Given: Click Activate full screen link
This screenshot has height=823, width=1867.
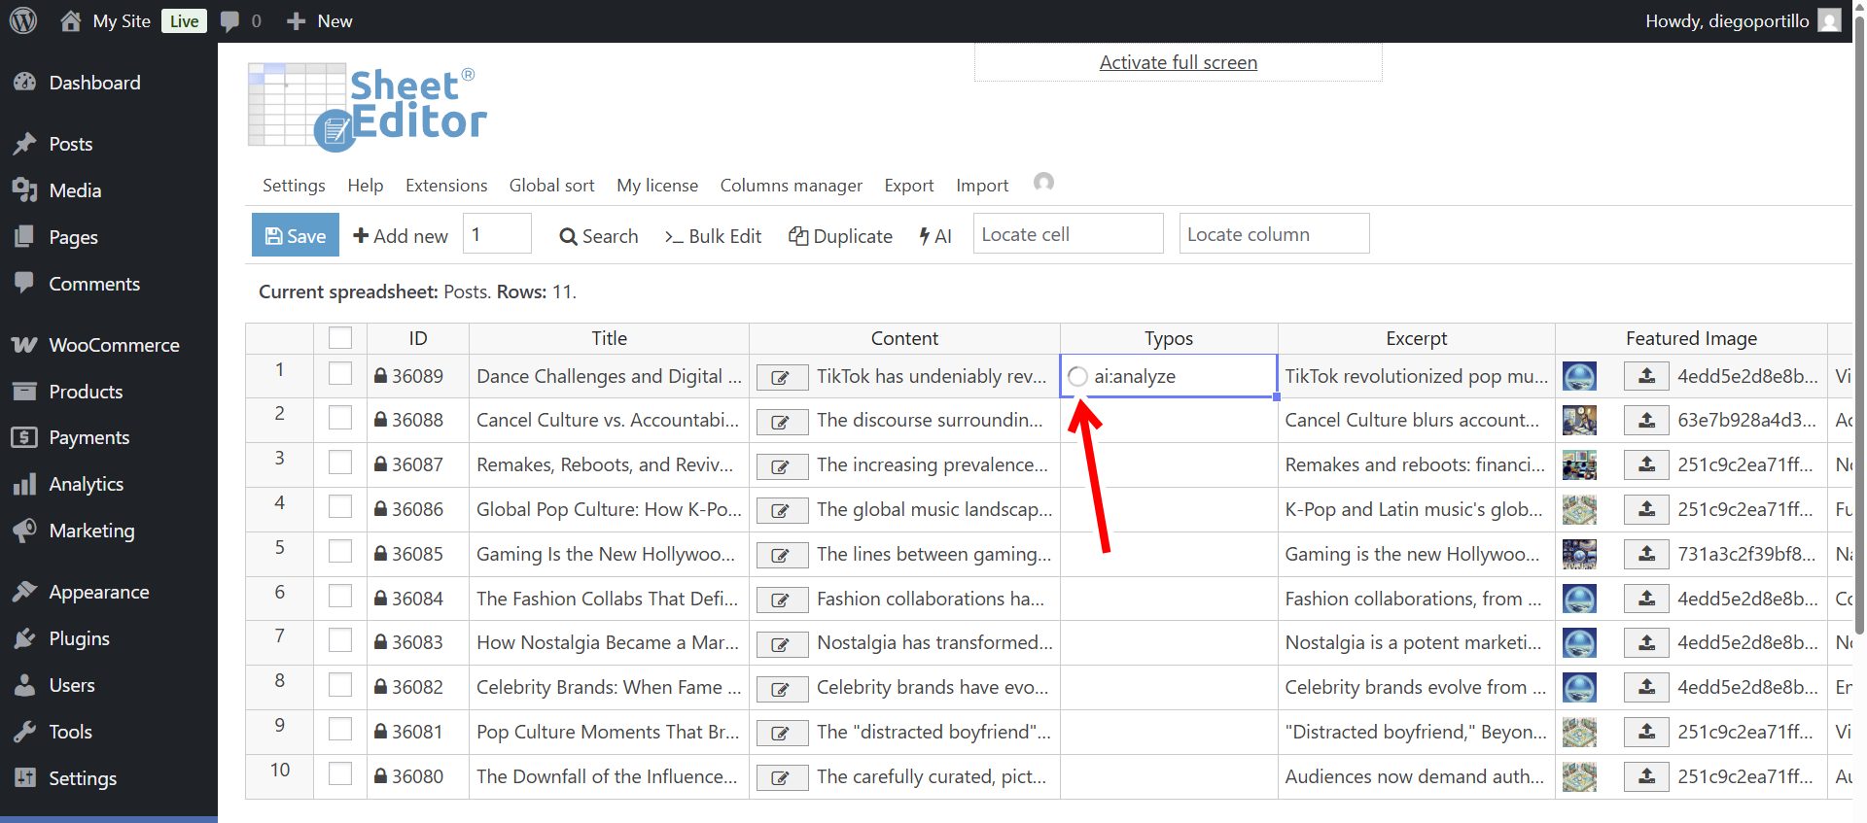Looking at the screenshot, I should click(x=1178, y=62).
